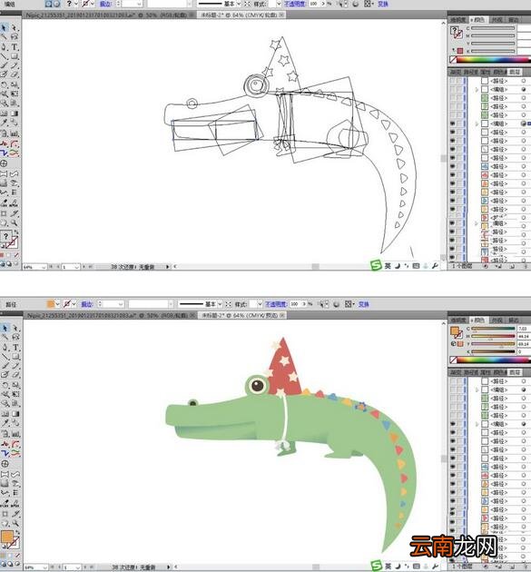Click the 38 次还原 status text in upper window
The height and width of the screenshot is (572, 531).
tap(133, 267)
